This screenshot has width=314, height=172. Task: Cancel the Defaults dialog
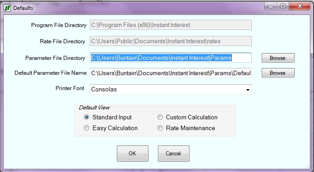[x=174, y=154]
